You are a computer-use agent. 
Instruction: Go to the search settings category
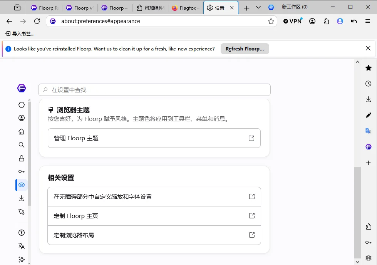tap(22, 145)
